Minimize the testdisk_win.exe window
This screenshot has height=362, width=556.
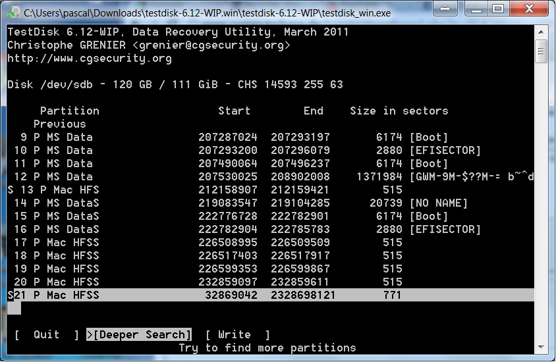(476, 9)
